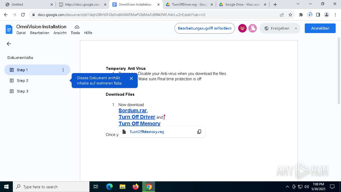
Task: Open the Datei menu
Action: click(21, 33)
